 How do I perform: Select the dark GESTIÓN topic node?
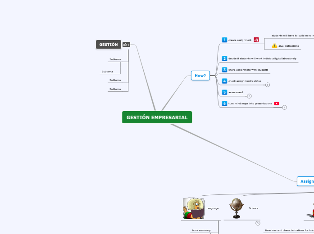(x=109, y=45)
